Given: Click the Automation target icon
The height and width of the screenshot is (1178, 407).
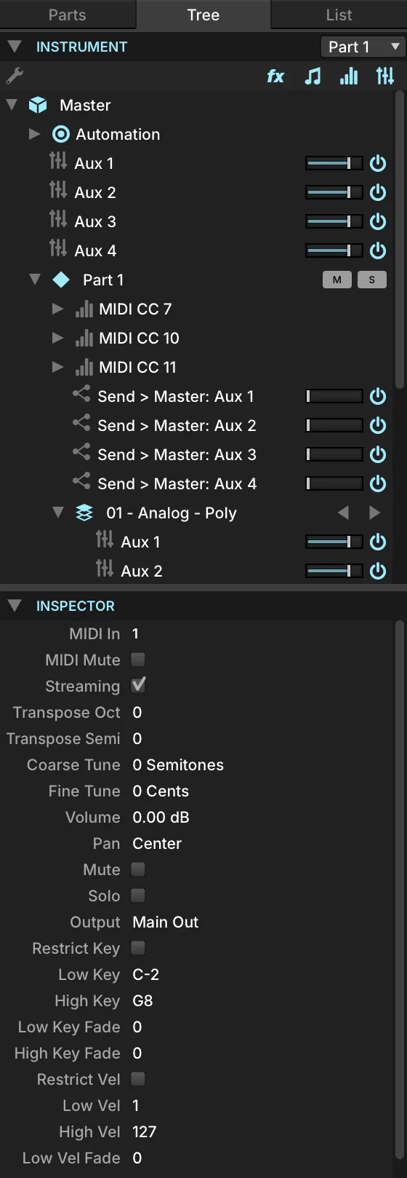Looking at the screenshot, I should [x=61, y=134].
